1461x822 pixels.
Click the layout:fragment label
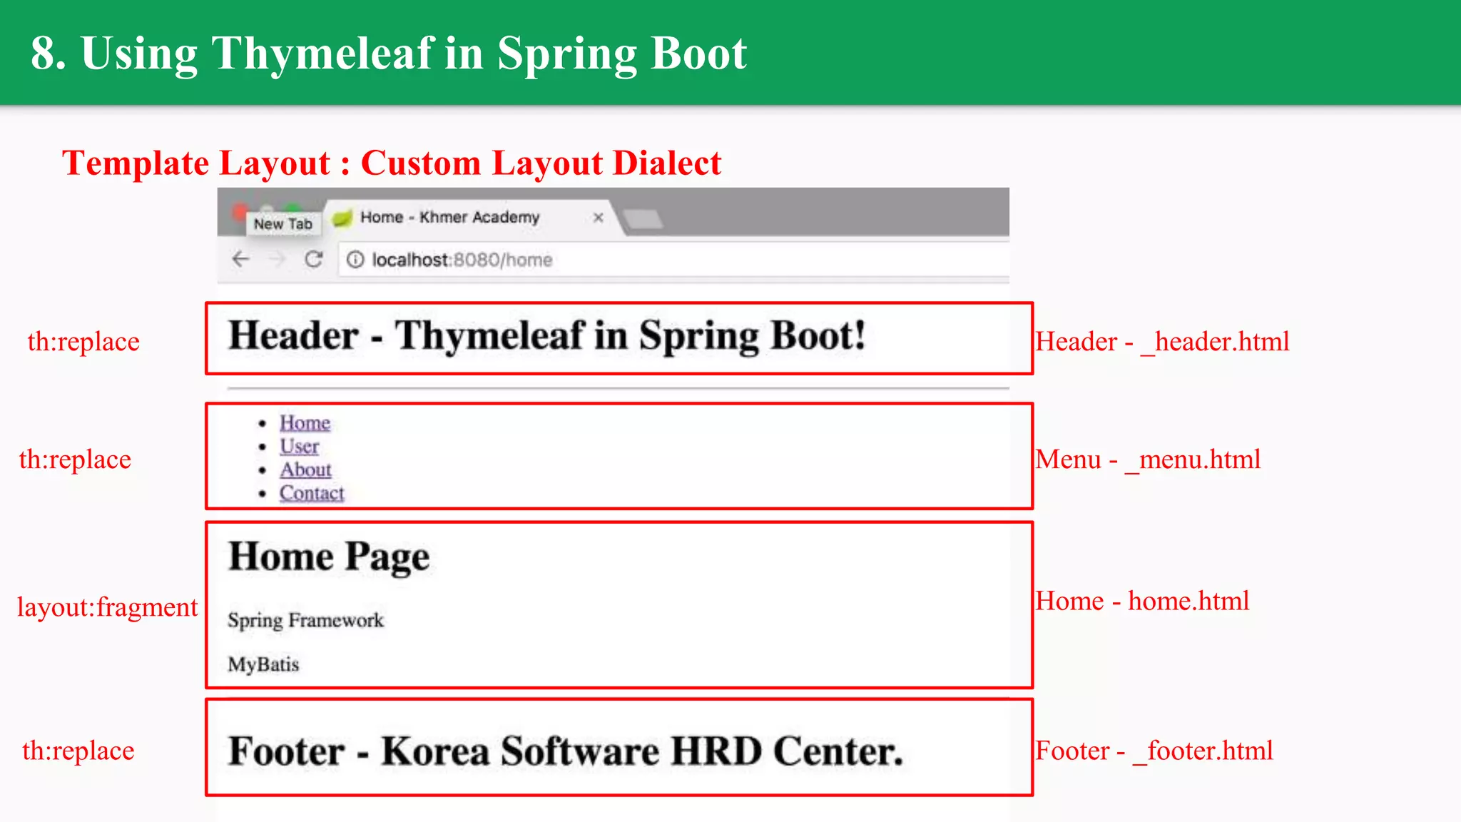pyautogui.click(x=107, y=607)
